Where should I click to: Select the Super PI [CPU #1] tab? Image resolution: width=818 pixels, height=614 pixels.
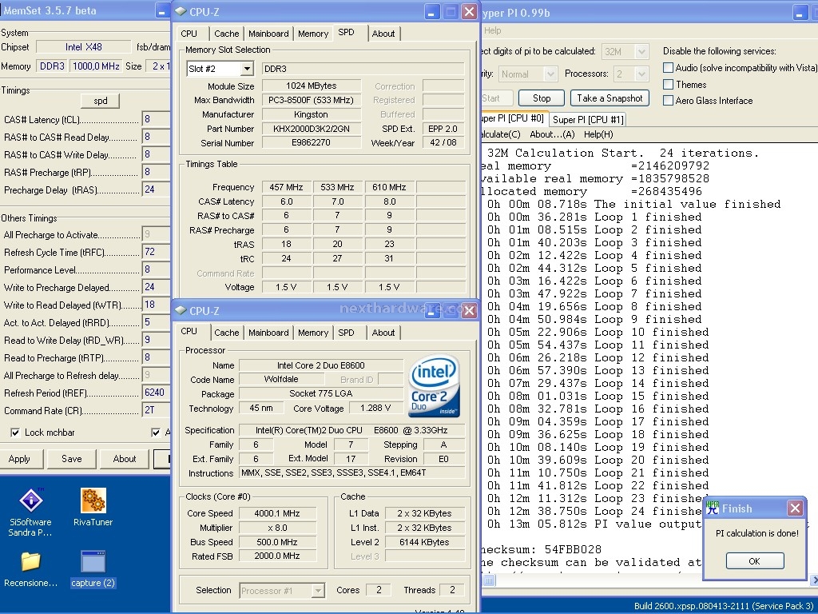[588, 120]
